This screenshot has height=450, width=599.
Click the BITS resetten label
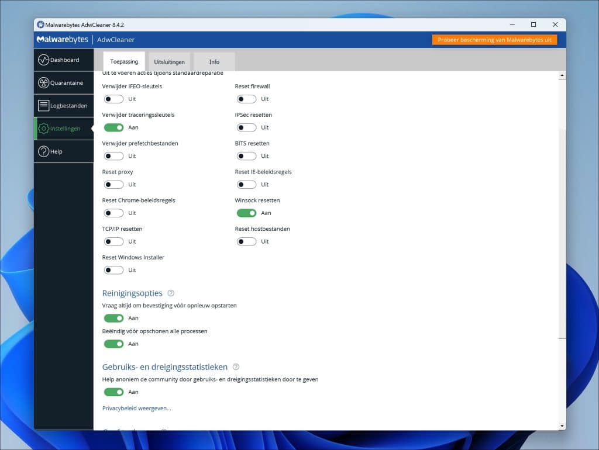252,144
